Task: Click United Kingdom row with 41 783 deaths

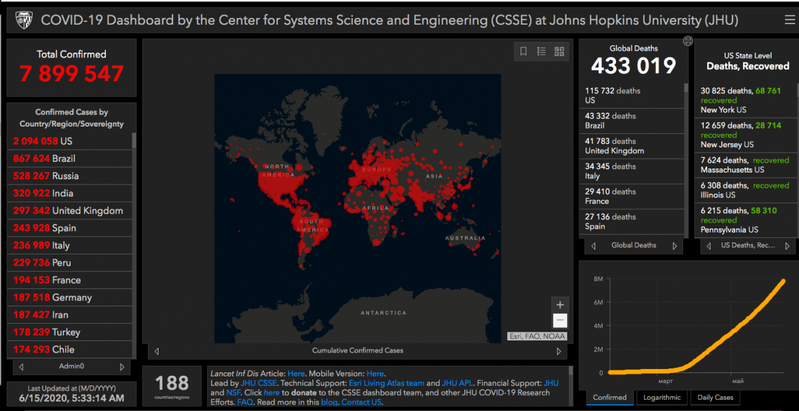Action: click(632, 146)
